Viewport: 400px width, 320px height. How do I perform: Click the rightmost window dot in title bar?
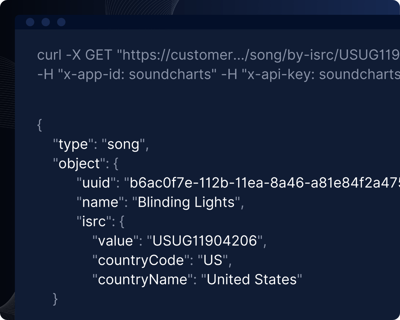[61, 22]
